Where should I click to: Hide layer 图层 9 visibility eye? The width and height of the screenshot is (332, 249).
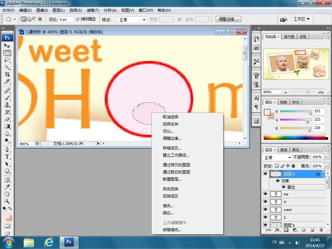(265, 174)
